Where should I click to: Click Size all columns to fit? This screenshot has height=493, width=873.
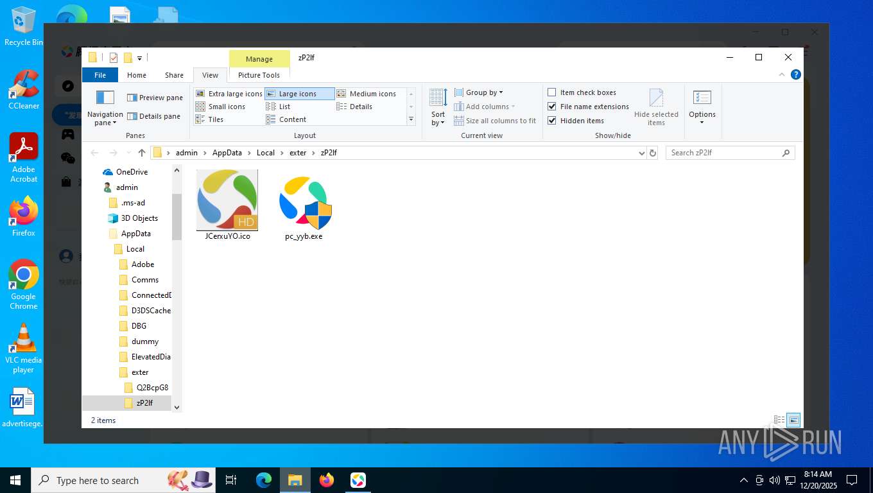(x=495, y=121)
